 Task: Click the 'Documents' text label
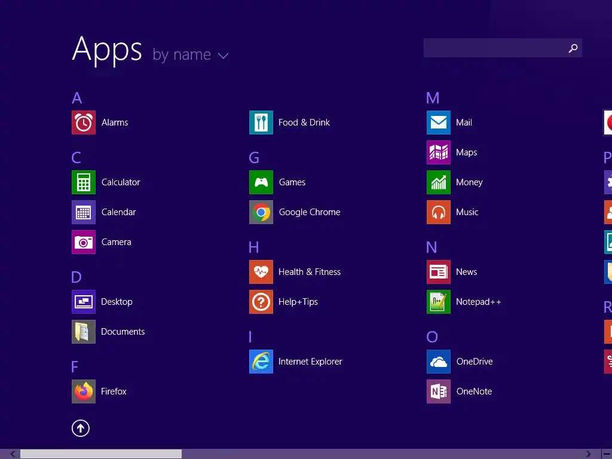(x=123, y=332)
